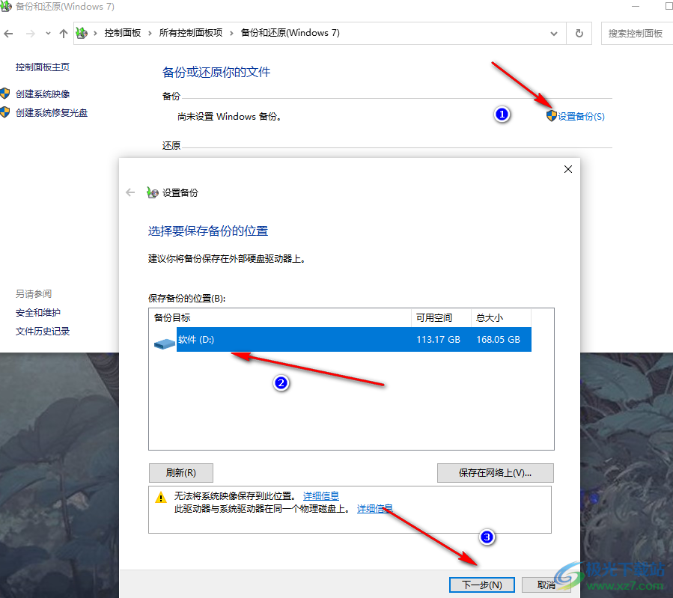Image resolution: width=673 pixels, height=598 pixels.
Task: Click the 设置备份 wizard icon
Action: coord(153,192)
